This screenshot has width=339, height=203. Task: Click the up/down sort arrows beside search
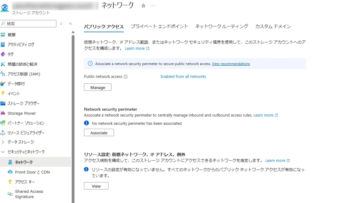61,24
